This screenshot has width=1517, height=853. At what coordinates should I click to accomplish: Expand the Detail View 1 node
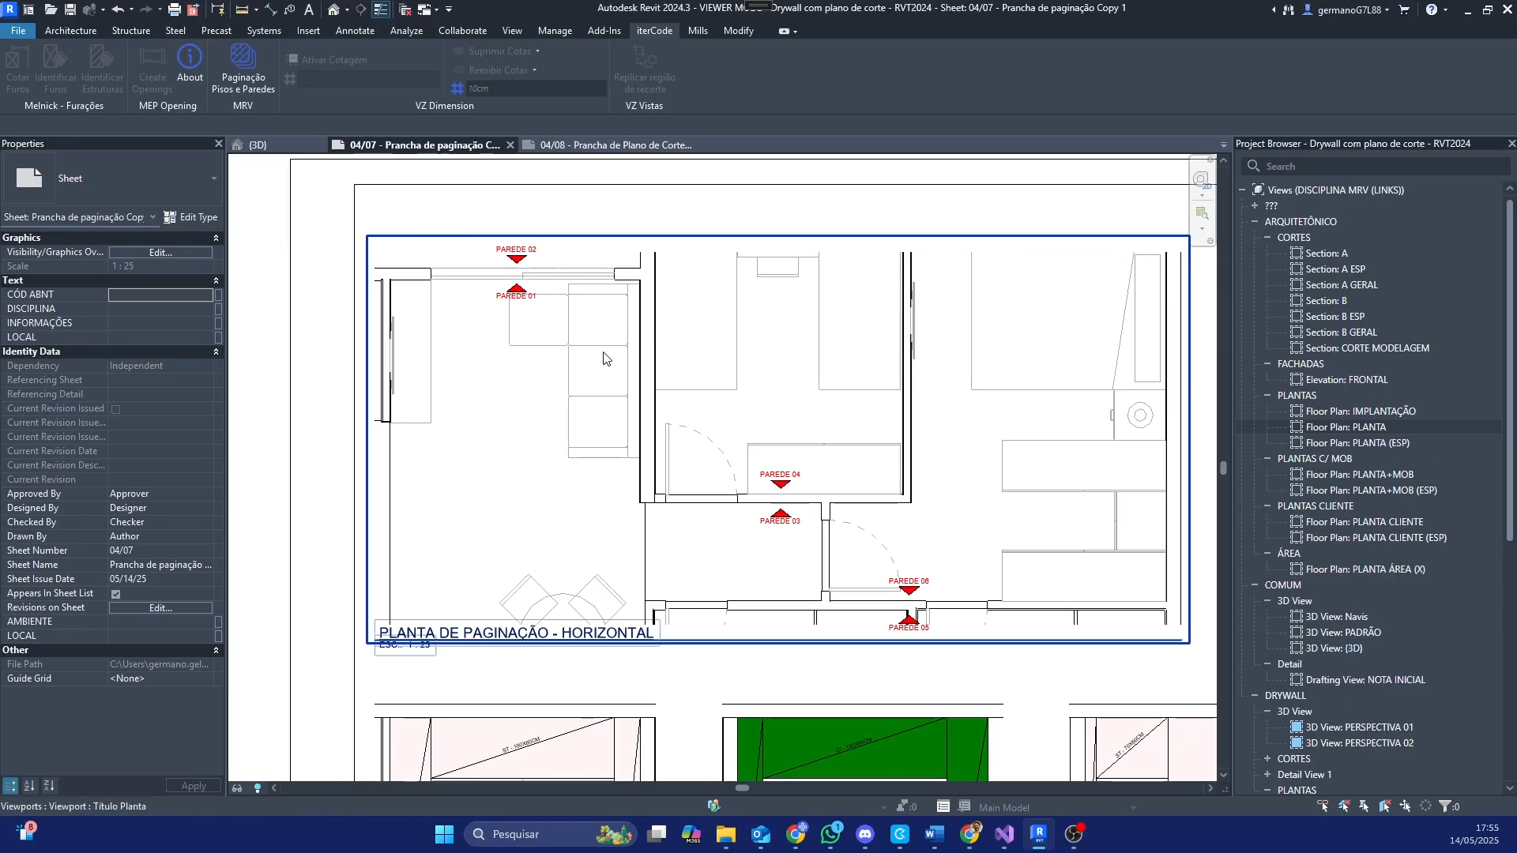click(1267, 775)
